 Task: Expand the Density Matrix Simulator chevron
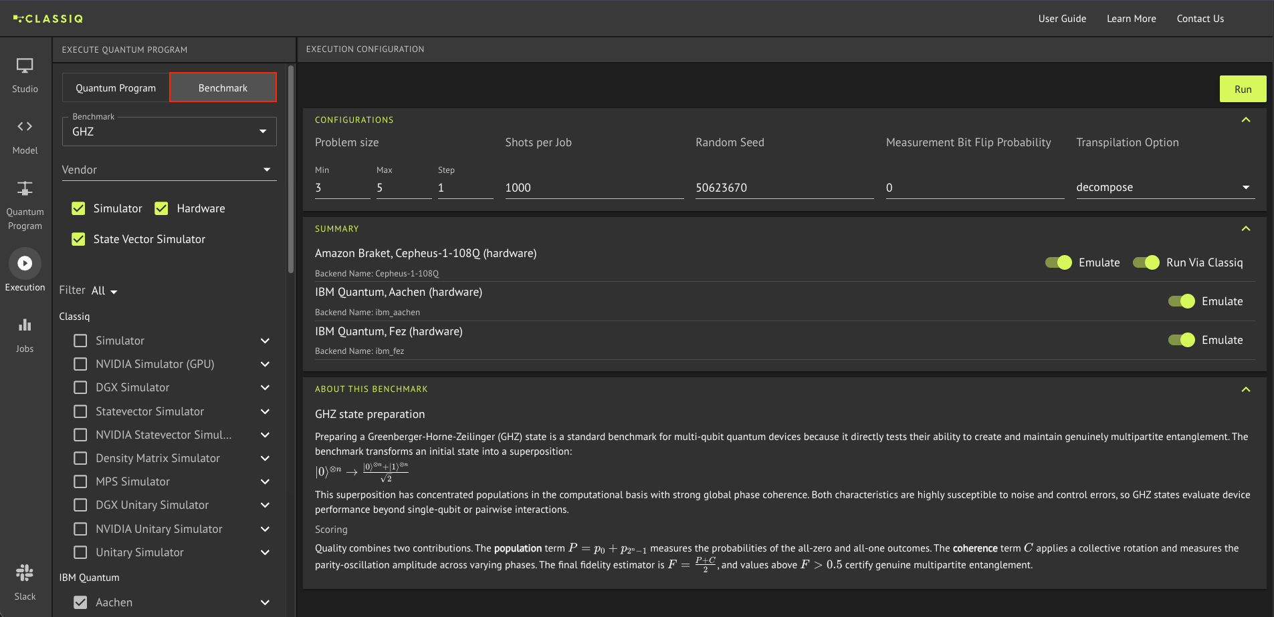point(265,458)
